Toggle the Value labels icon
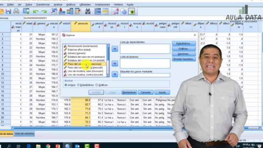Image resolution: width=263 pixels, height=148 pixels. coord(115,12)
